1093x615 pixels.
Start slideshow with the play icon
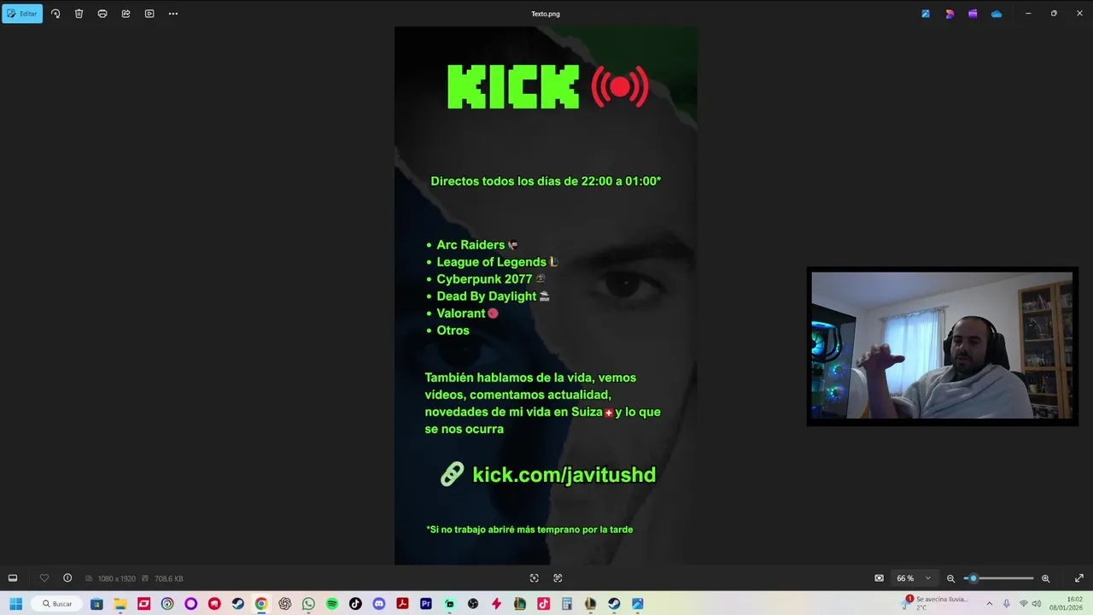(x=149, y=14)
